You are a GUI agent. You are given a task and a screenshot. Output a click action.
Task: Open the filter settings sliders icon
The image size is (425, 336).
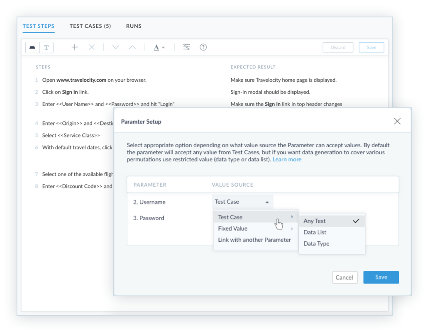click(x=186, y=47)
